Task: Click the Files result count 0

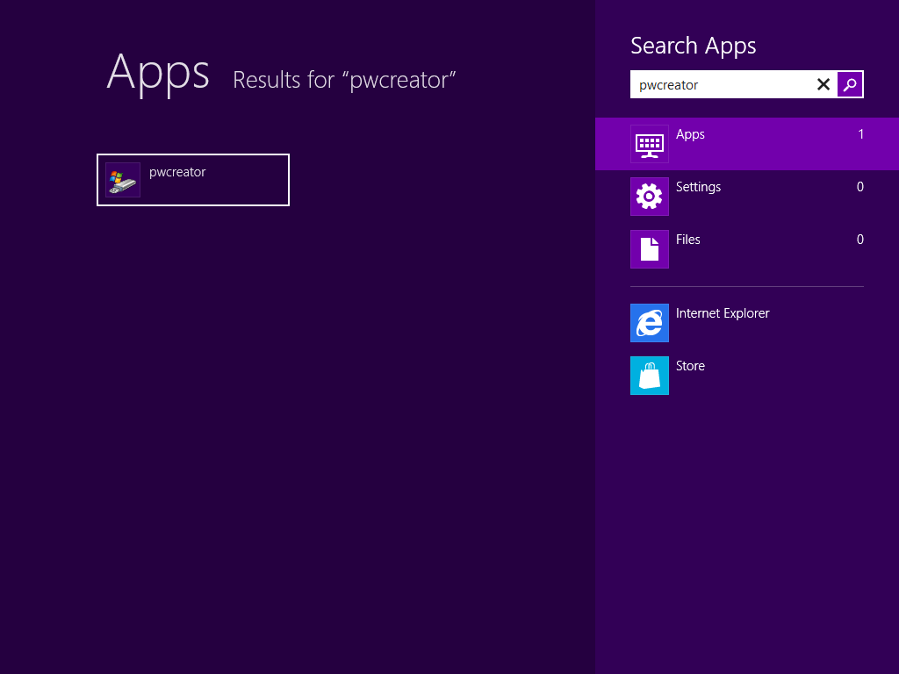Action: coord(859,240)
